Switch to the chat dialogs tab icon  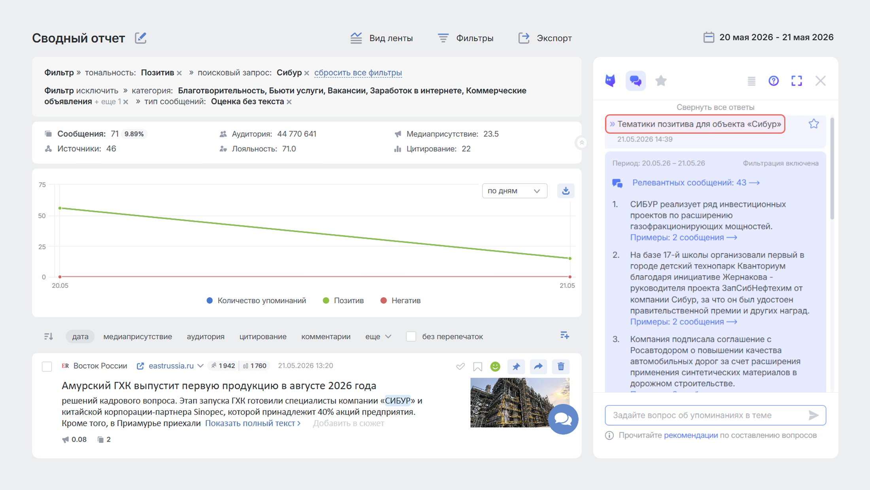635,81
